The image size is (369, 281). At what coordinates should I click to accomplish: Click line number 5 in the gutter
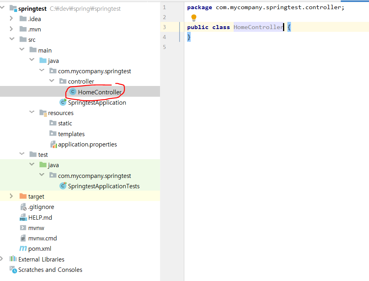(164, 47)
